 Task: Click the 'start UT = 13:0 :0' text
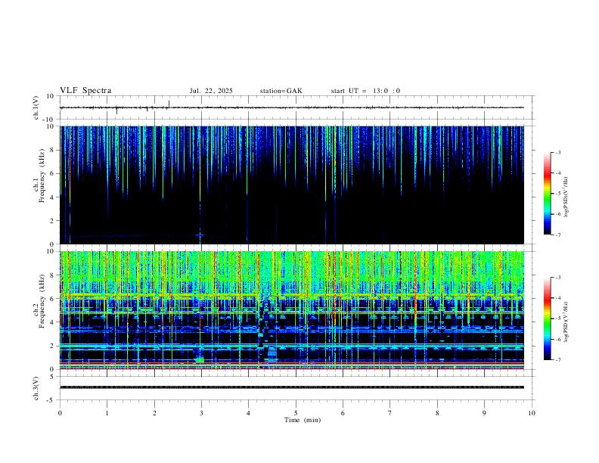pos(365,91)
